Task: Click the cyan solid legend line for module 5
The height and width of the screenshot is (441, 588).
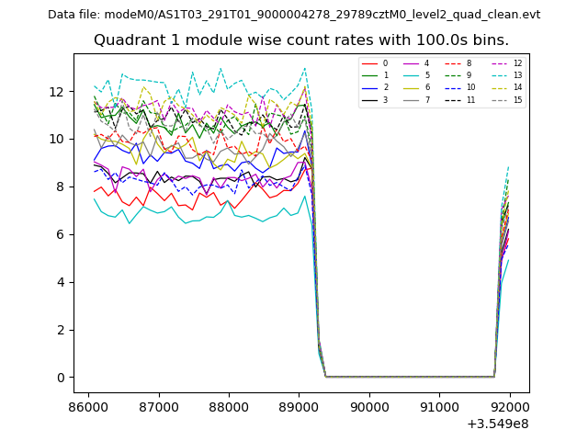Action: click(413, 75)
